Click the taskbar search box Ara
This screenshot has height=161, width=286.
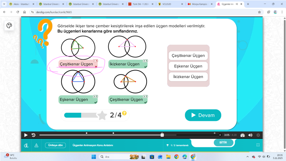pyautogui.click(x=119, y=157)
